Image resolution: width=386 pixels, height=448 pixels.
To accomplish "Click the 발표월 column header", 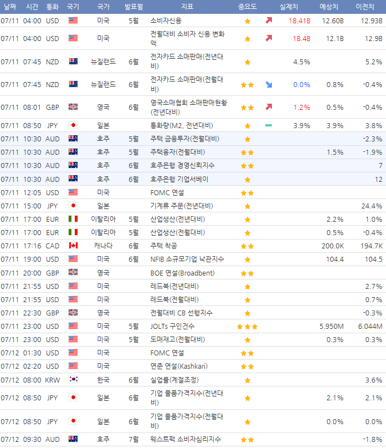I will point(133,7).
